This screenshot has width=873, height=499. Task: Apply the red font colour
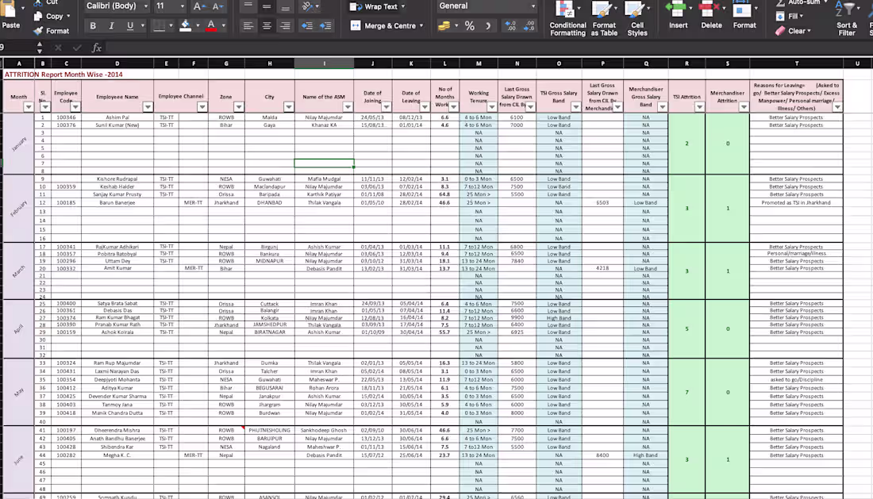[x=211, y=25]
